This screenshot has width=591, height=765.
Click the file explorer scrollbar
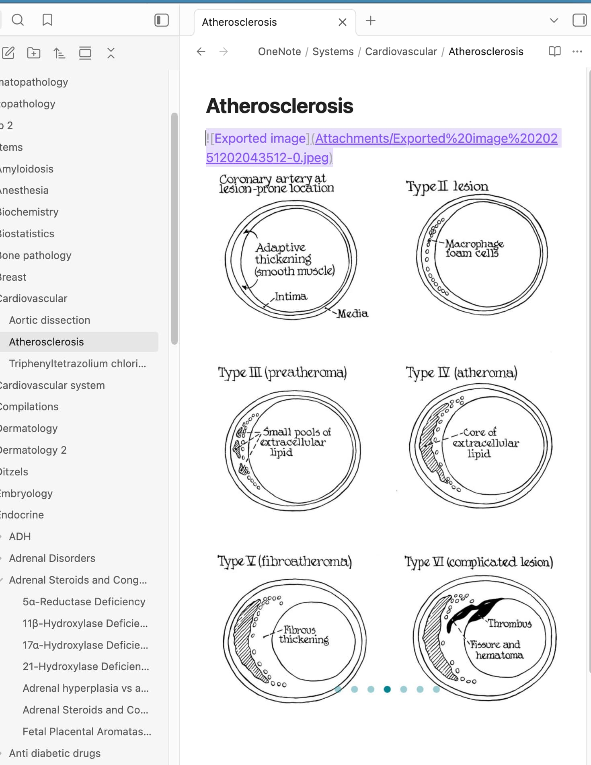pos(174,228)
